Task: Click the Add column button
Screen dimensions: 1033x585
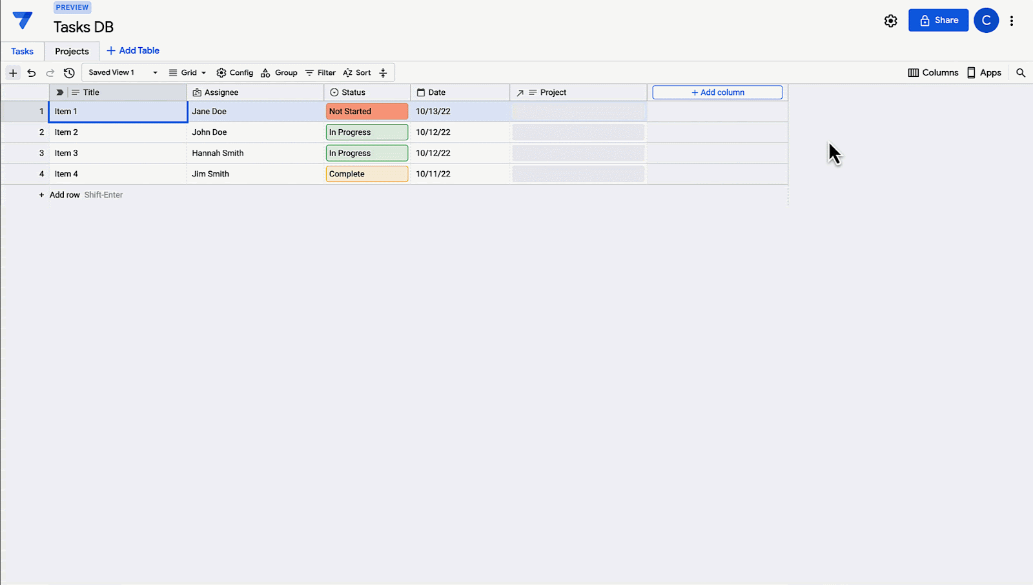Action: pos(717,92)
